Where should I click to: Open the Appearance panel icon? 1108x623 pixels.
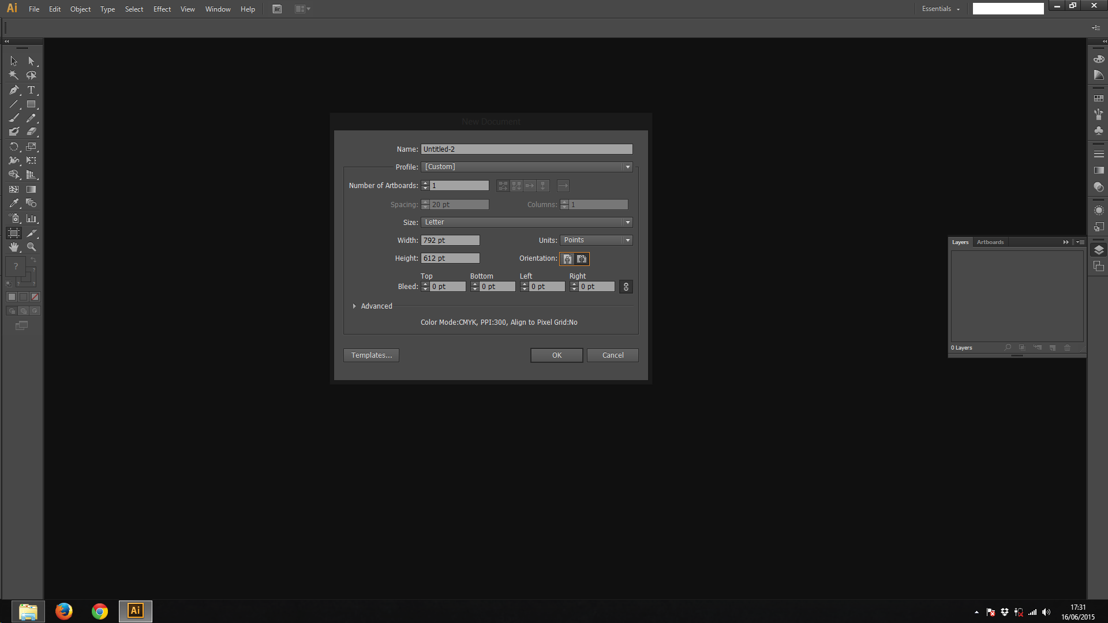[x=1099, y=211]
